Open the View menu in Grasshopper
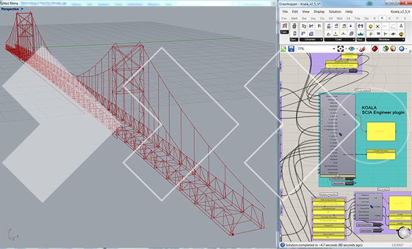Viewport: 412px width, 249px height. click(x=306, y=12)
